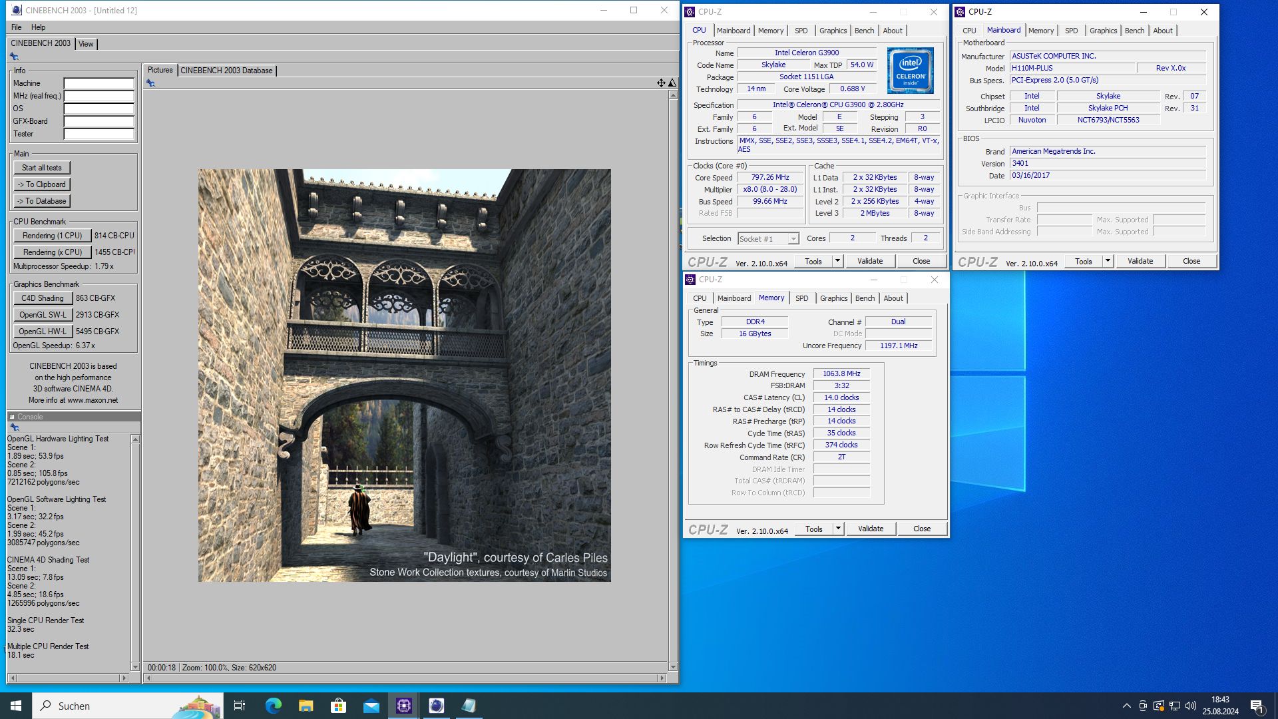The height and width of the screenshot is (719, 1278).
Task: Collapse the Console panel header square
Action: pyautogui.click(x=12, y=417)
